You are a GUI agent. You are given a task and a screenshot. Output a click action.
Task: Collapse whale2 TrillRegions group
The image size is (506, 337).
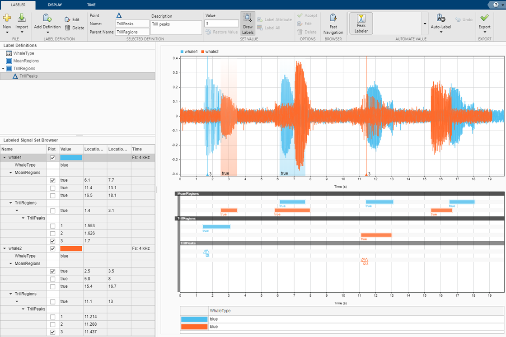click(x=11, y=294)
